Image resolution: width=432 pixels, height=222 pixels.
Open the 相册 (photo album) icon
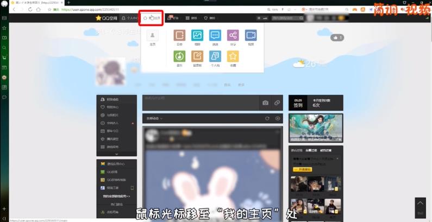coord(197,36)
